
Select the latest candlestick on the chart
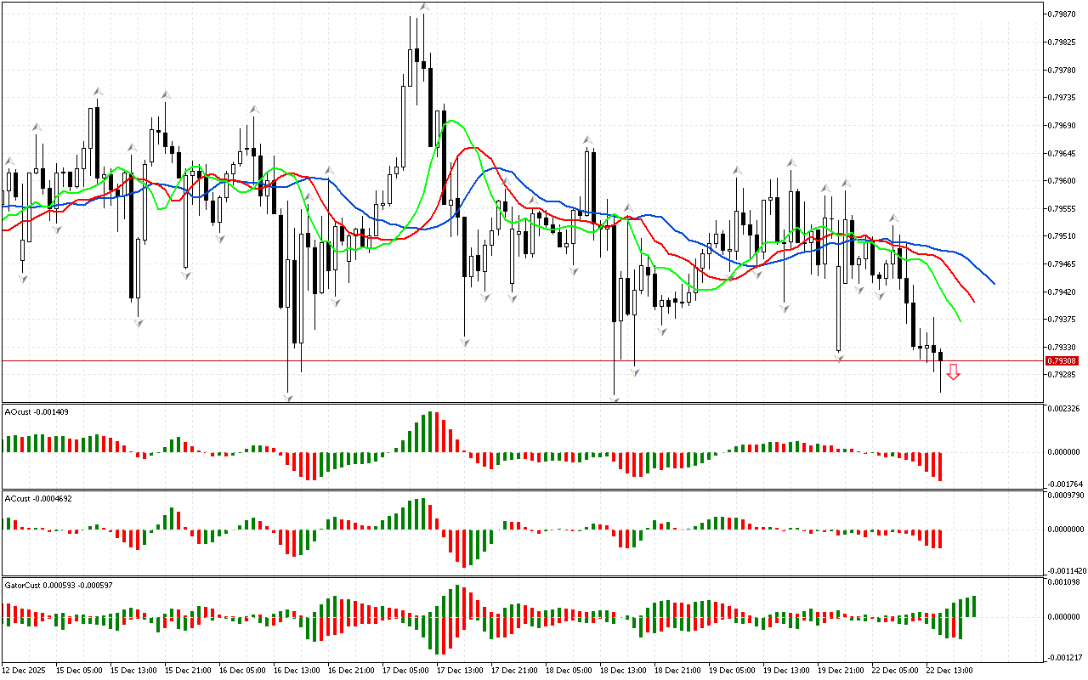pyautogui.click(x=941, y=356)
